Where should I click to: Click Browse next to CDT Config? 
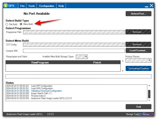[x=138, y=44]
